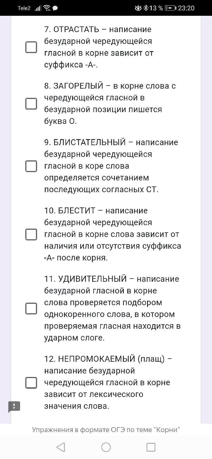212x459 pixels.
Task: Tap the eye comfort status icon
Action: coord(138,8)
